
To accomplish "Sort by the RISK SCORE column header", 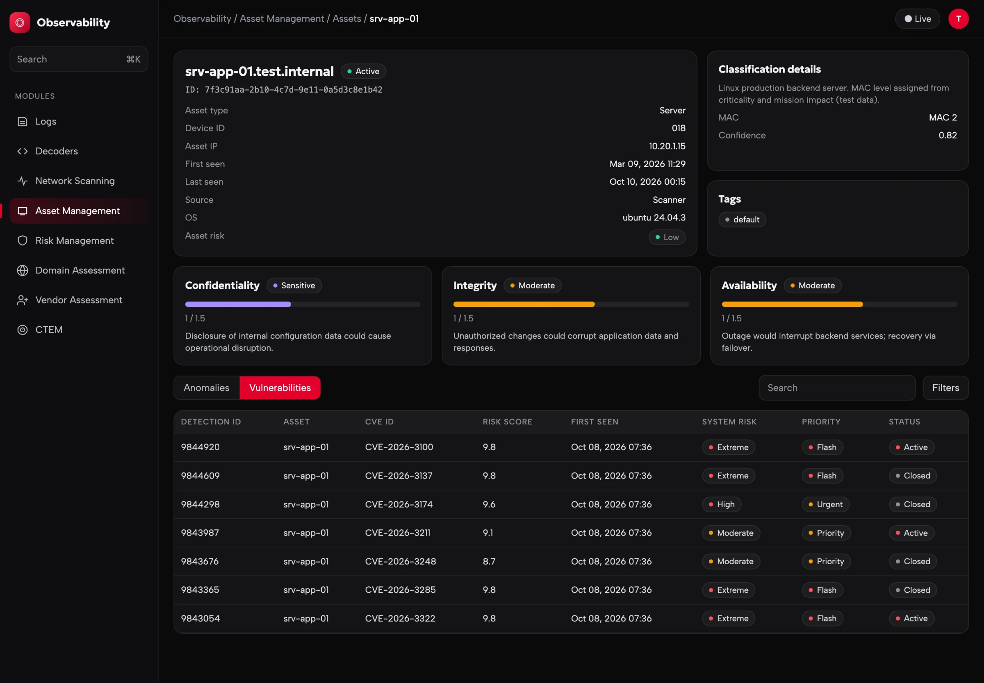I will tap(508, 422).
